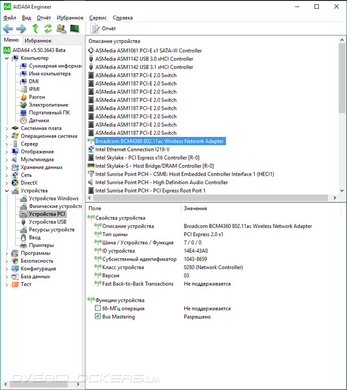Click the Ввод mouse icon
The height and width of the screenshot is (390, 347).
[x=24, y=238]
